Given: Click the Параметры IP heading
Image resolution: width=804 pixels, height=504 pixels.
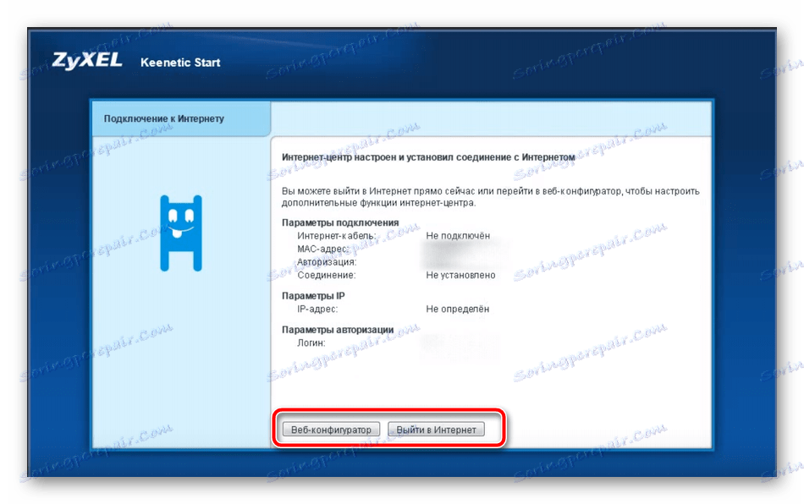Looking at the screenshot, I should [313, 296].
